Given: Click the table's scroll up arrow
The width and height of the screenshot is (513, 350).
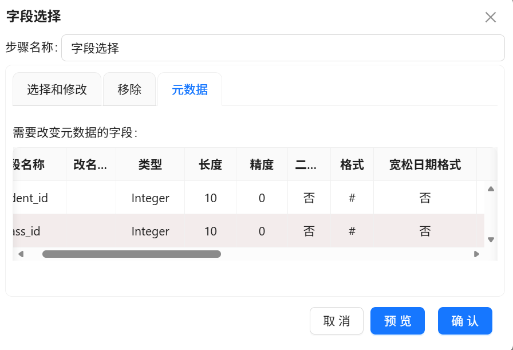Looking at the screenshot, I should pyautogui.click(x=491, y=189).
